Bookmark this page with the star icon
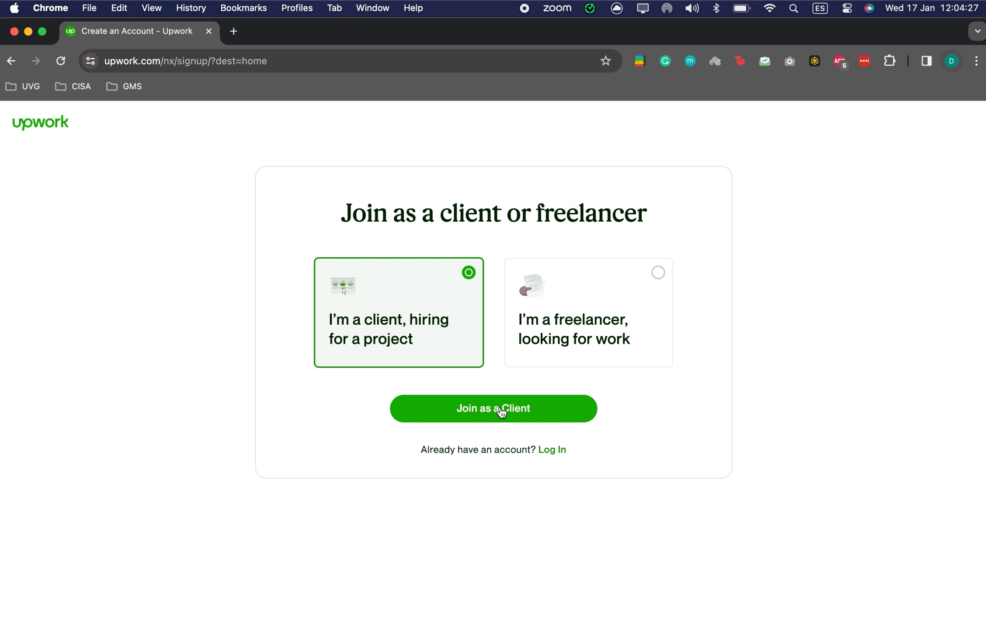 tap(605, 61)
